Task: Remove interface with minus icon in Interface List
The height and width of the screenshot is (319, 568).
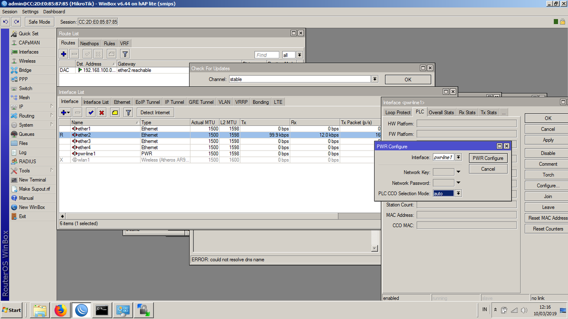Action: tap(77, 113)
